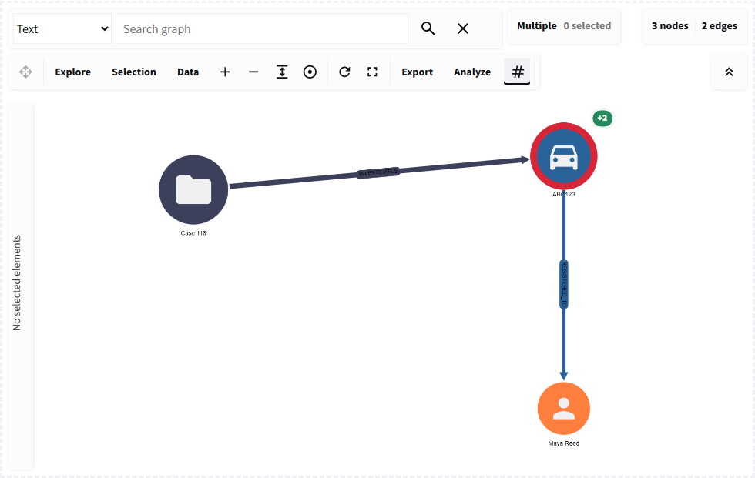Click the Case 118 node label

(x=193, y=233)
